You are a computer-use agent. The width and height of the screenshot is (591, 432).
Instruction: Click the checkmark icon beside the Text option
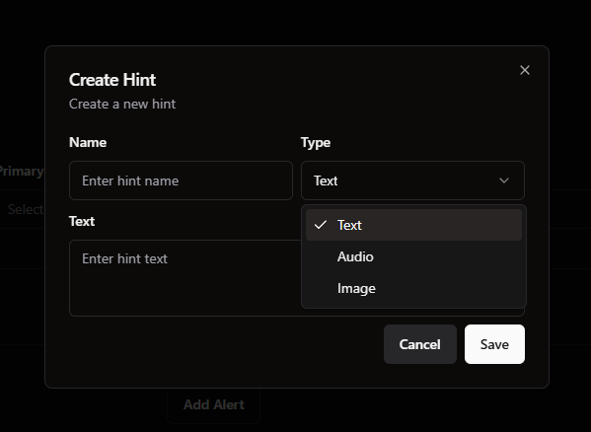pyautogui.click(x=321, y=225)
